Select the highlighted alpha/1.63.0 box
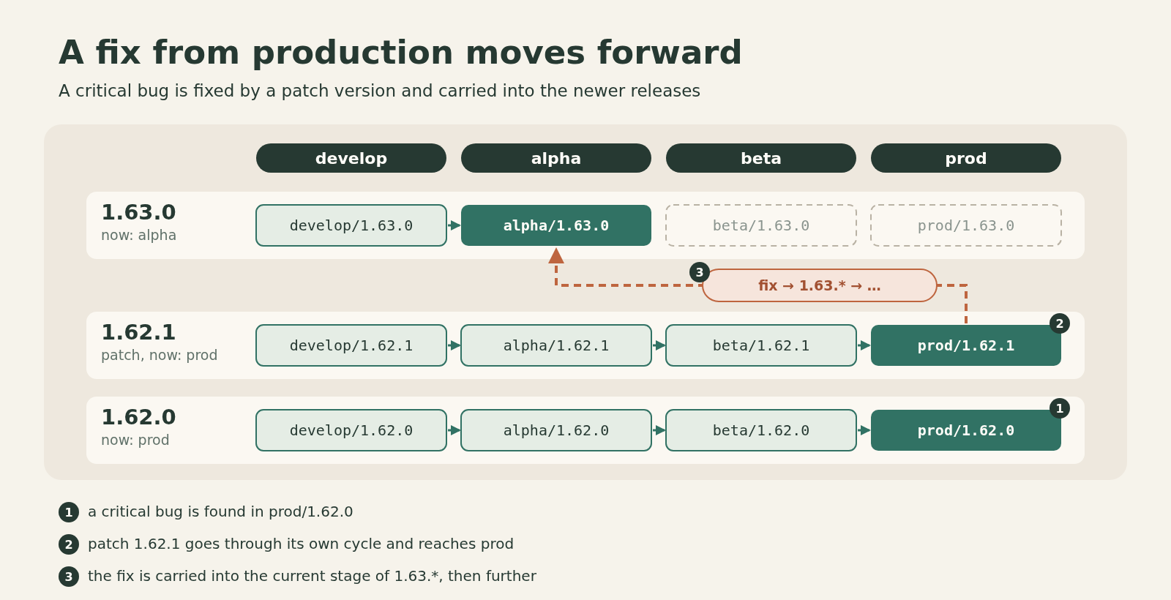Viewport: 1171px width, 600px height. click(x=556, y=225)
